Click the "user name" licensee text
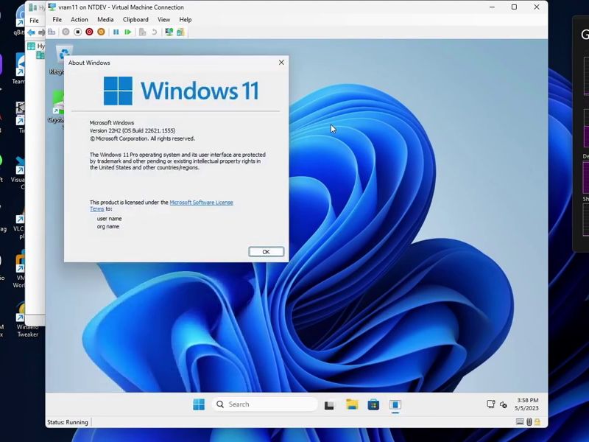 click(109, 218)
